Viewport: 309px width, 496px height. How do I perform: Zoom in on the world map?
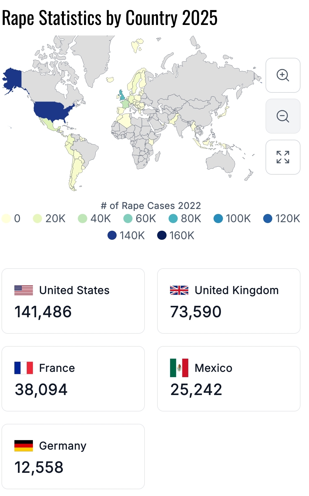(283, 75)
